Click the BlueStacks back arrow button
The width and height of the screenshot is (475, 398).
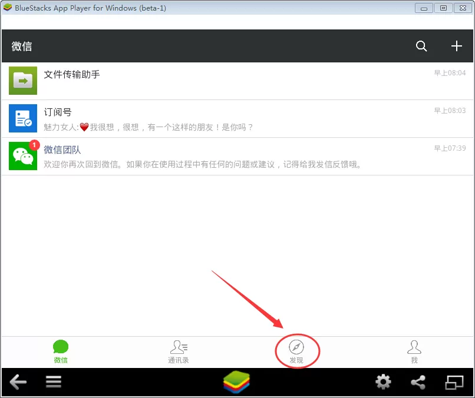(18, 382)
